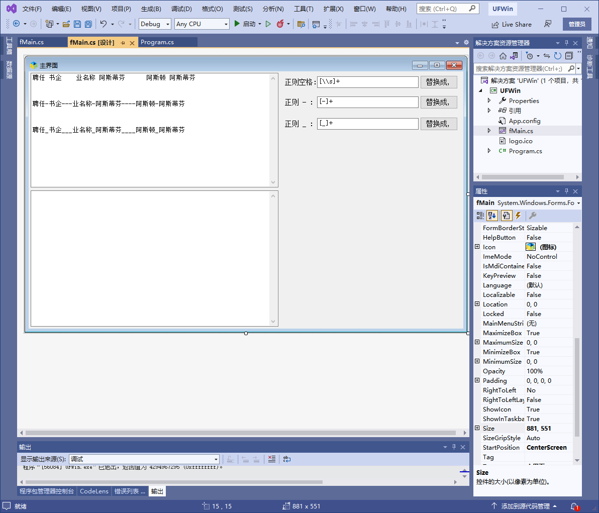599x513 pixels.
Task: Expand the 引用 references node
Action: (x=489, y=111)
